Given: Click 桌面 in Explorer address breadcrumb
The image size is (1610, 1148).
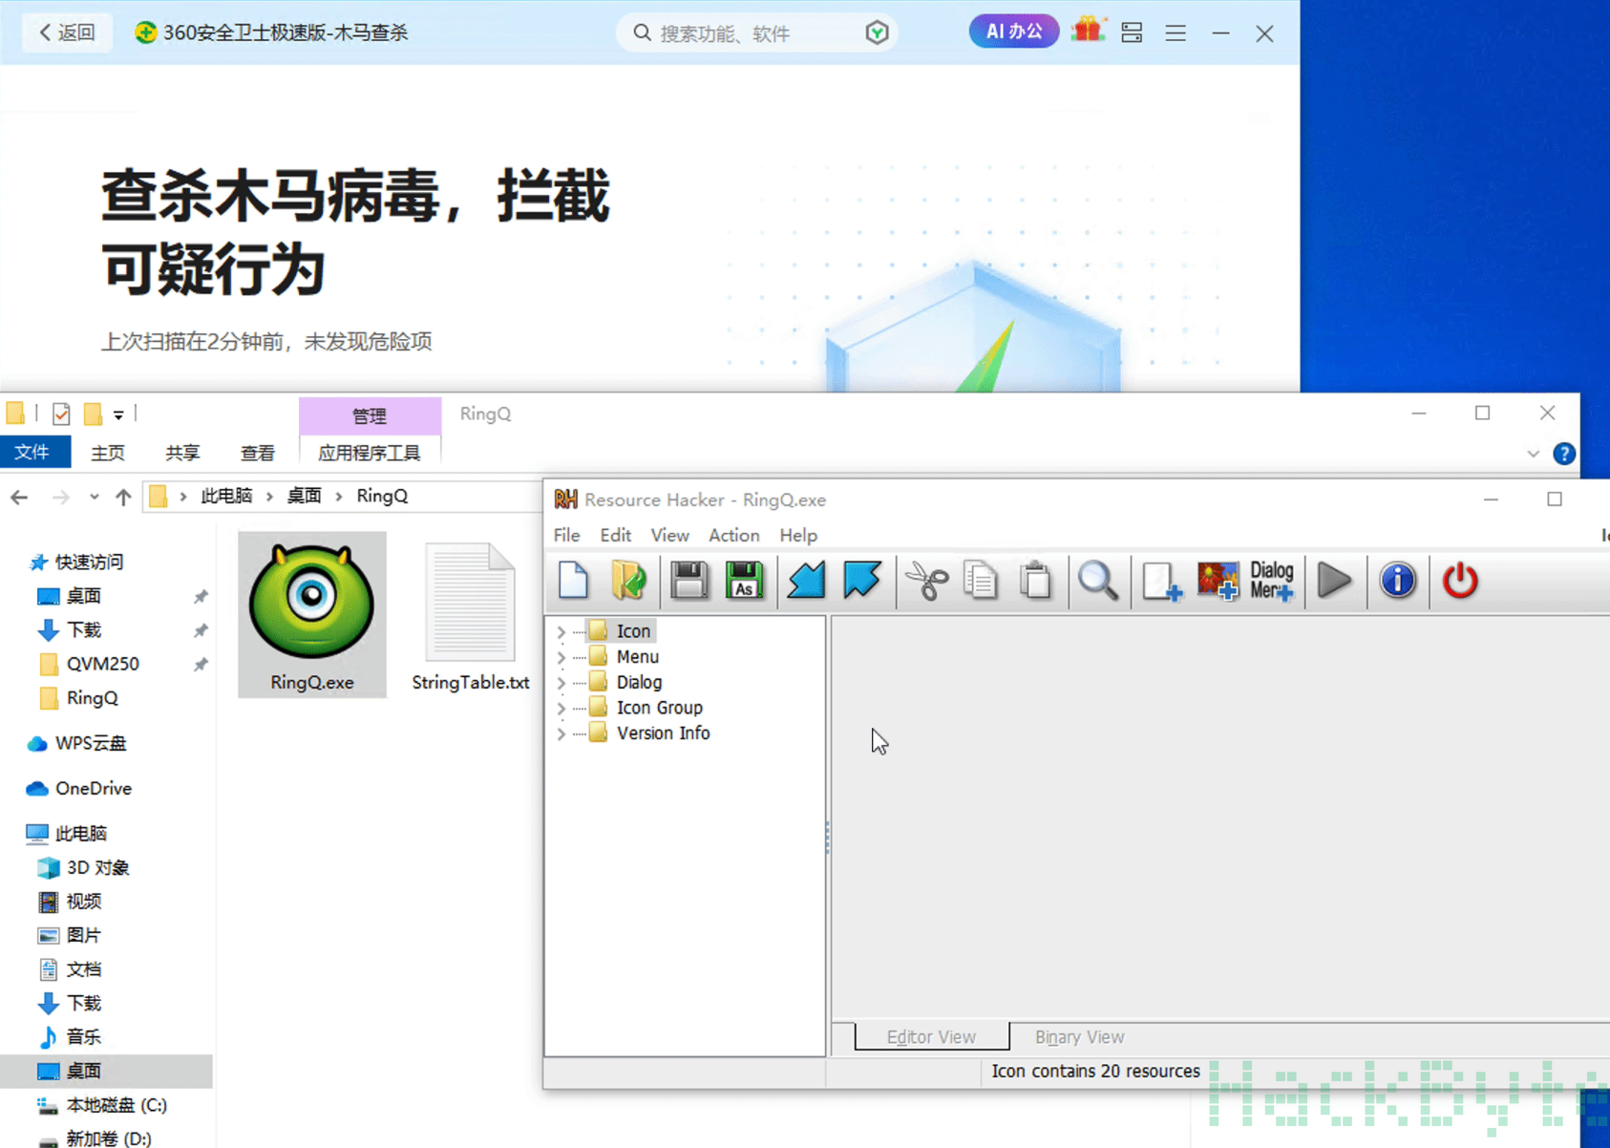Looking at the screenshot, I should (x=305, y=496).
